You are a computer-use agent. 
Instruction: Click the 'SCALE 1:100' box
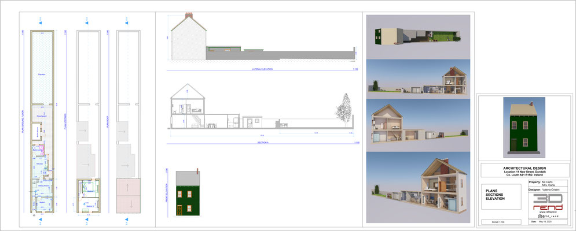[501, 222]
